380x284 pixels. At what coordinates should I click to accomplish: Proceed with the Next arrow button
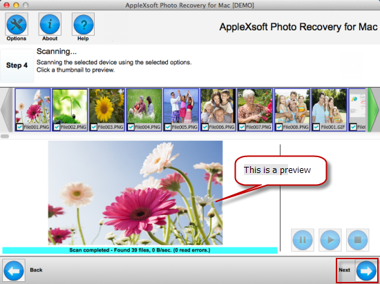(366, 270)
